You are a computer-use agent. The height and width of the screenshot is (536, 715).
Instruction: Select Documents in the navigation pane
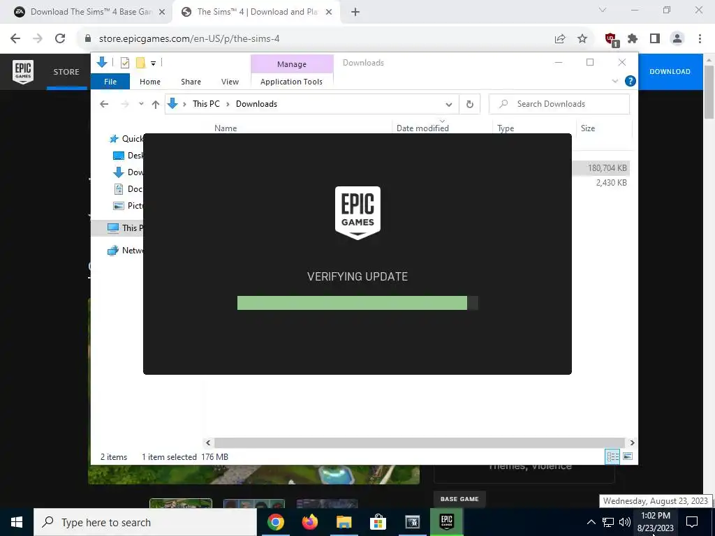[x=128, y=188]
